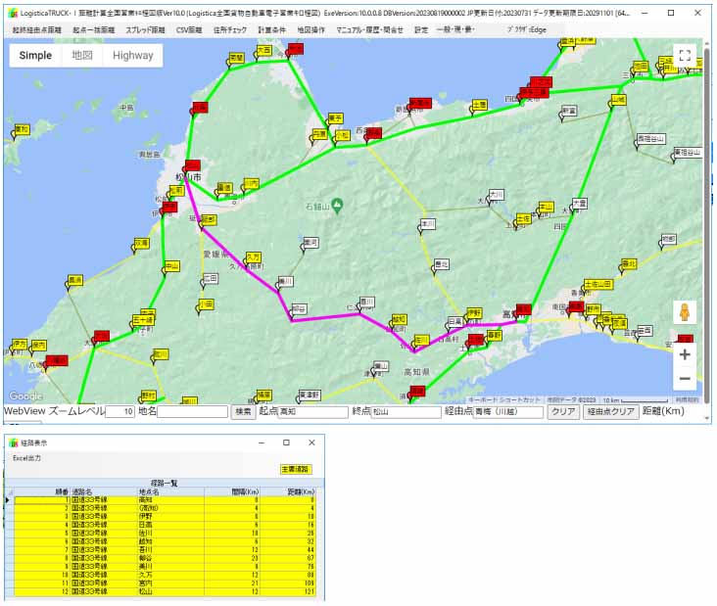The height and width of the screenshot is (606, 717).
Task: Open the 計算条件 menu
Action: [x=271, y=29]
